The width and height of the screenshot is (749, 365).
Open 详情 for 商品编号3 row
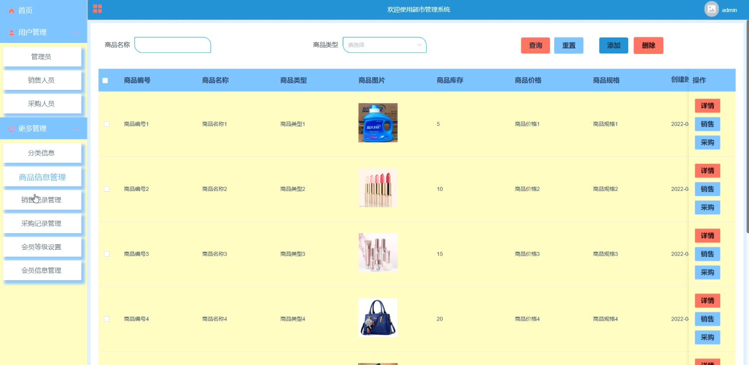coord(708,236)
